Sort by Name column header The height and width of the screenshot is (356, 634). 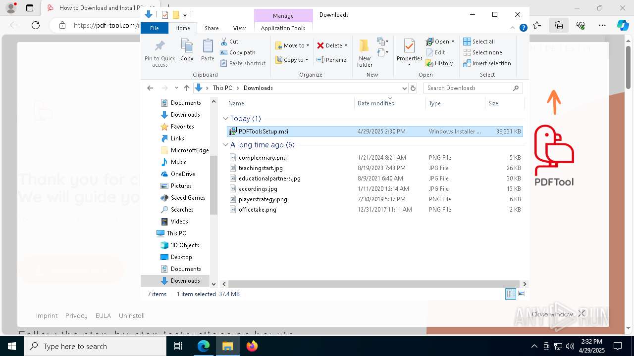290,103
